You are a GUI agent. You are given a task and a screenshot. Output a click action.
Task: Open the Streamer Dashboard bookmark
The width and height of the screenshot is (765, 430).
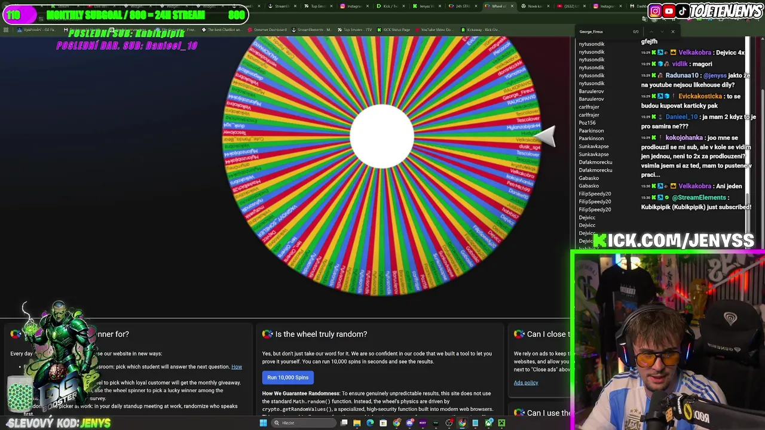click(267, 30)
